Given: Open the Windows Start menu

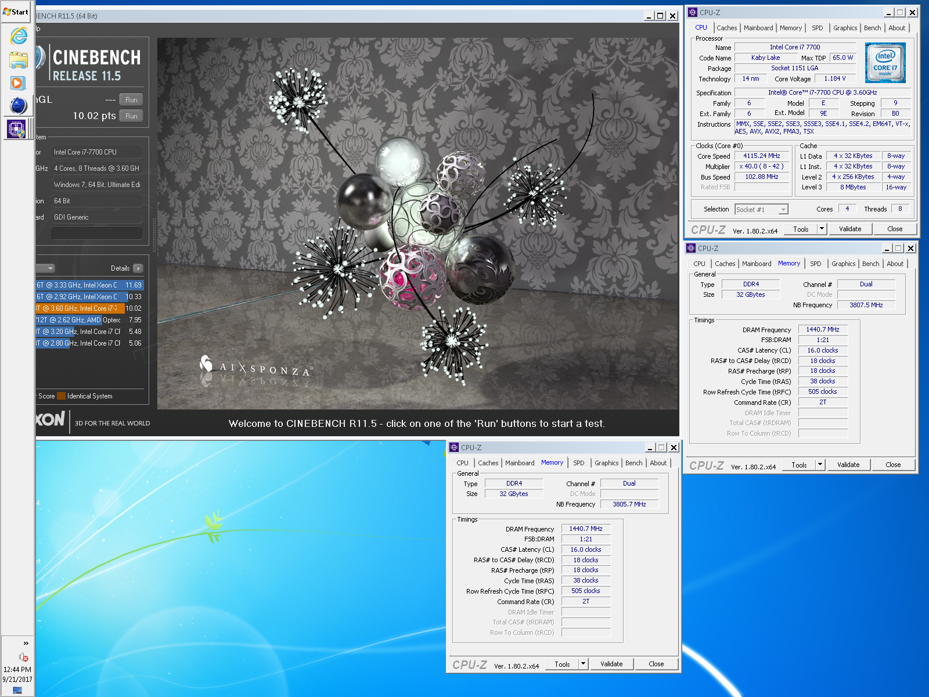Looking at the screenshot, I should [16, 12].
